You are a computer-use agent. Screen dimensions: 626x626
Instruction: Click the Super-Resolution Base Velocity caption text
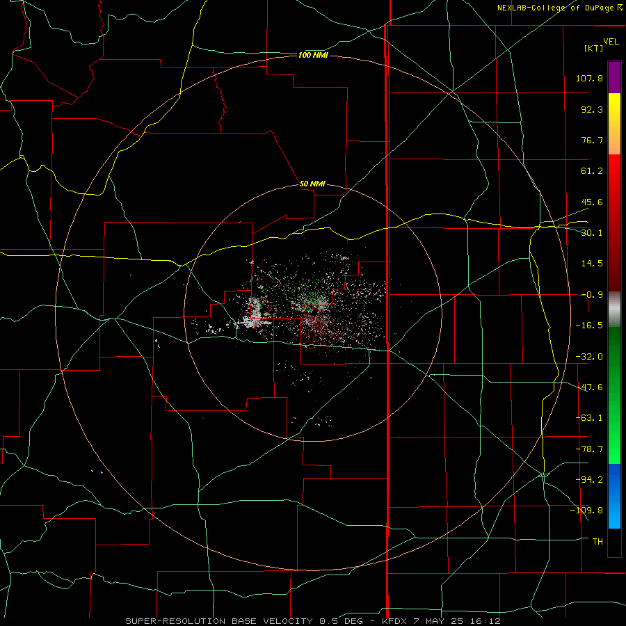point(313,621)
